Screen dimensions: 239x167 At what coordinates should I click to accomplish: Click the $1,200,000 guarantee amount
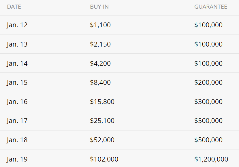tap(211, 159)
